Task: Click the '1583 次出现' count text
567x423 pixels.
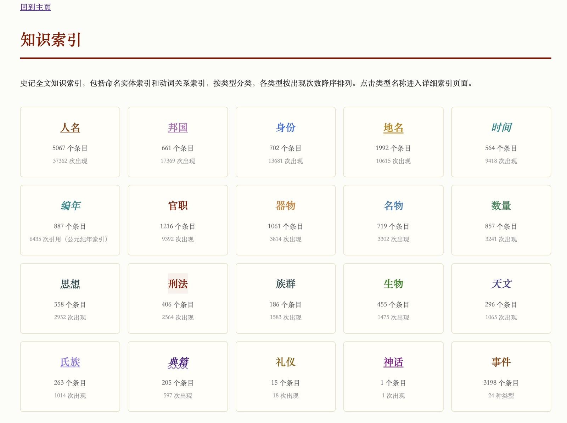Action: tap(286, 317)
